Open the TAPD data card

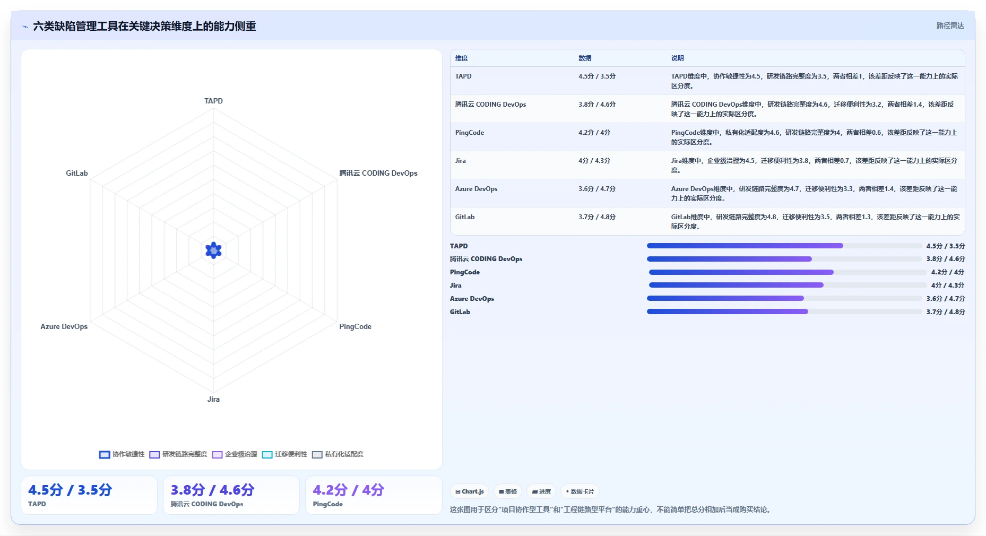(89, 495)
